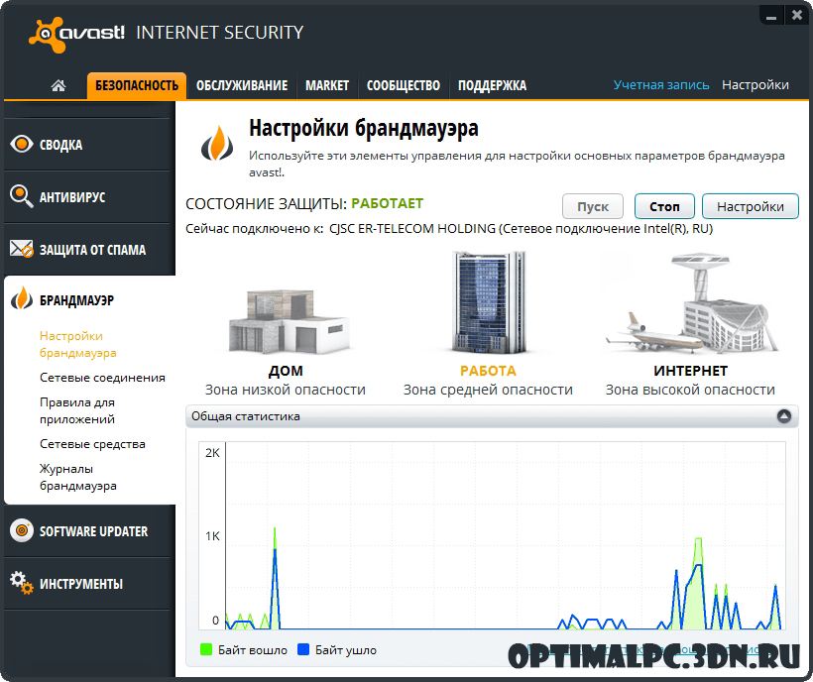Switch to the Обслуживание tab

[x=242, y=85]
